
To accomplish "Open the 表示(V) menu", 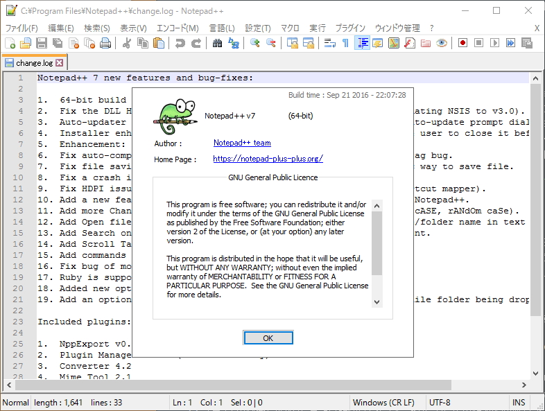I will 133,28.
